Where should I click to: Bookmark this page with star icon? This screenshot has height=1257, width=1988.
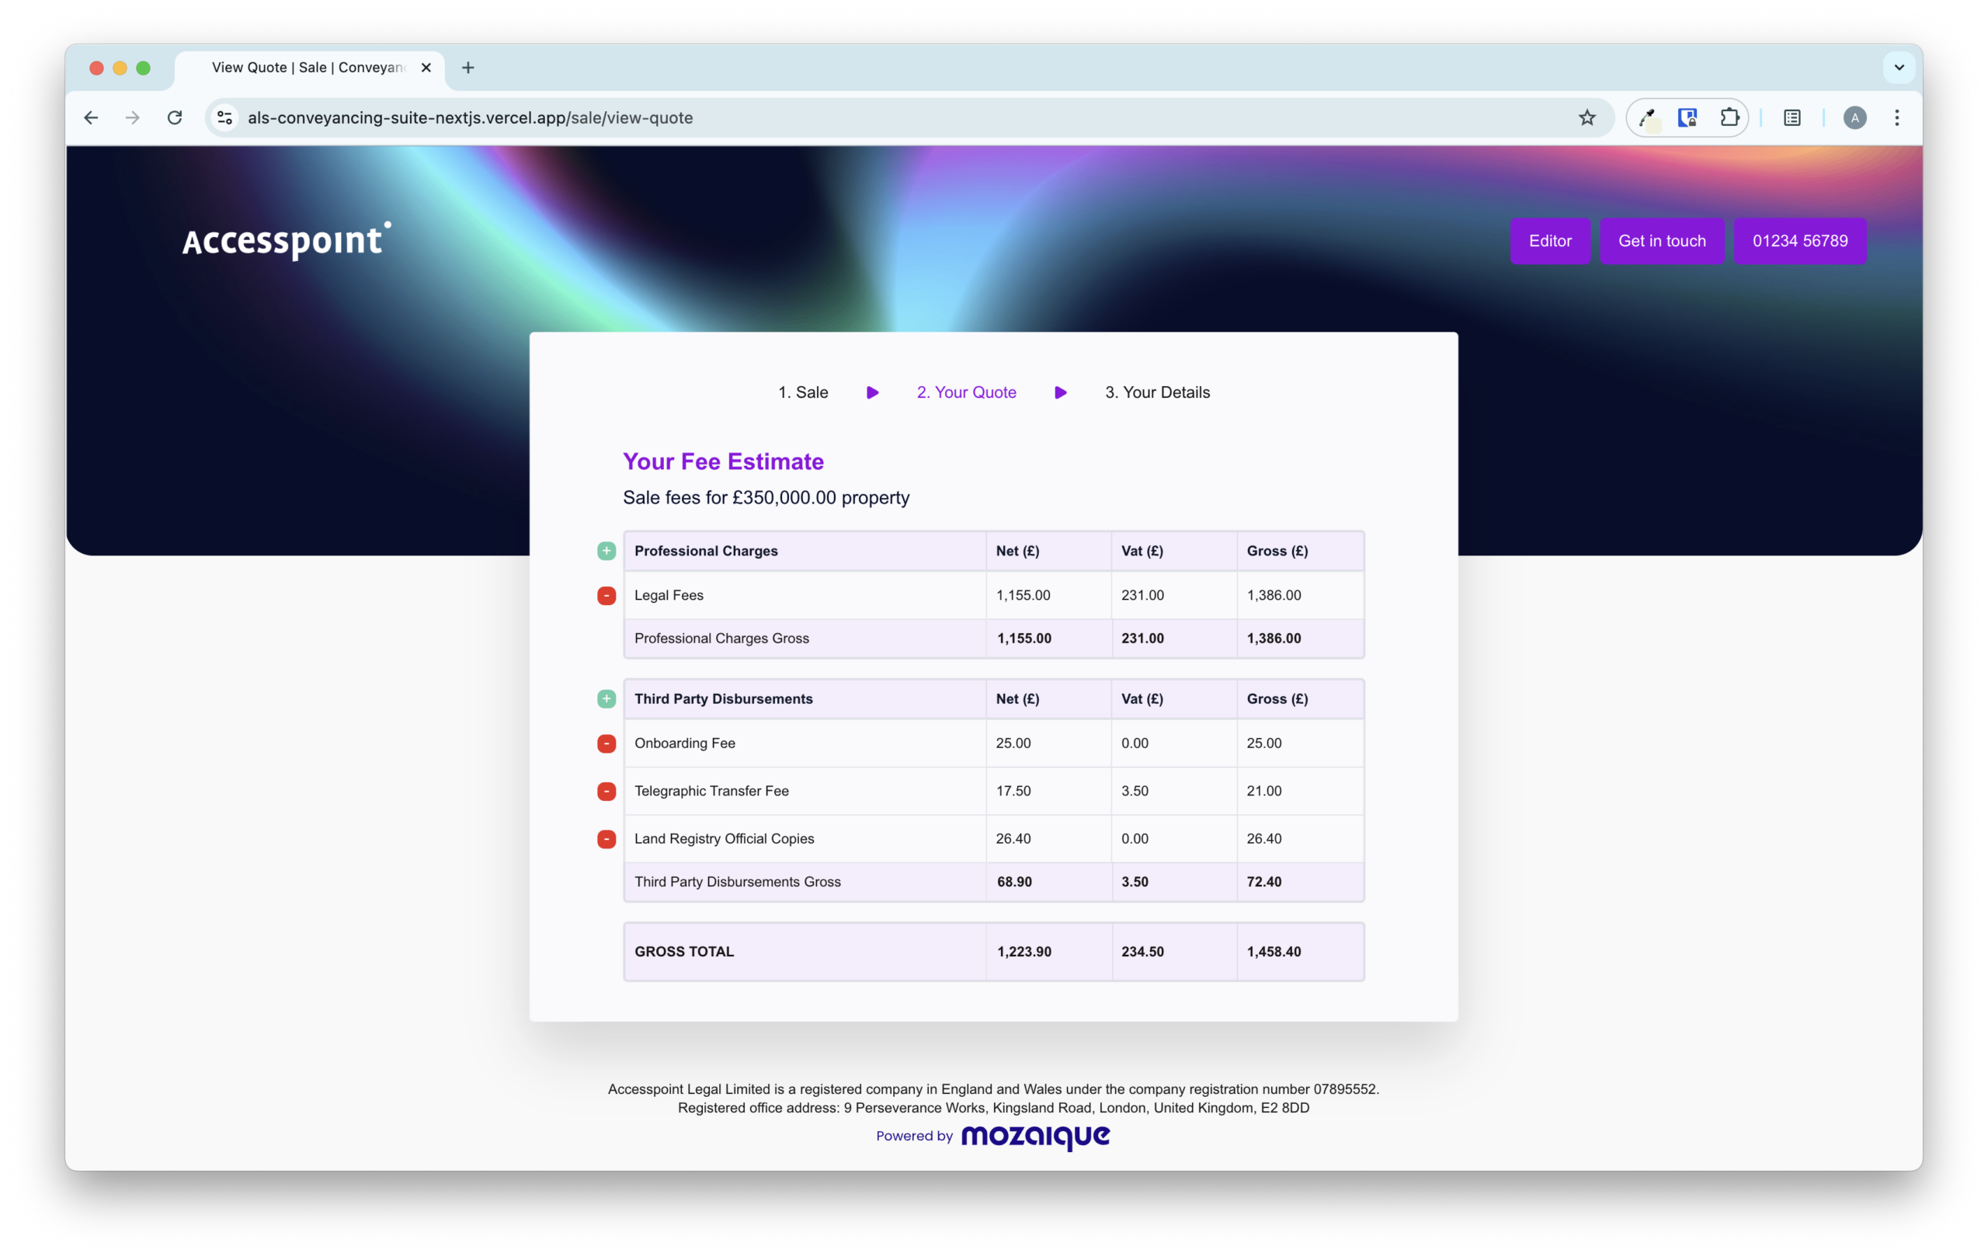click(x=1587, y=117)
